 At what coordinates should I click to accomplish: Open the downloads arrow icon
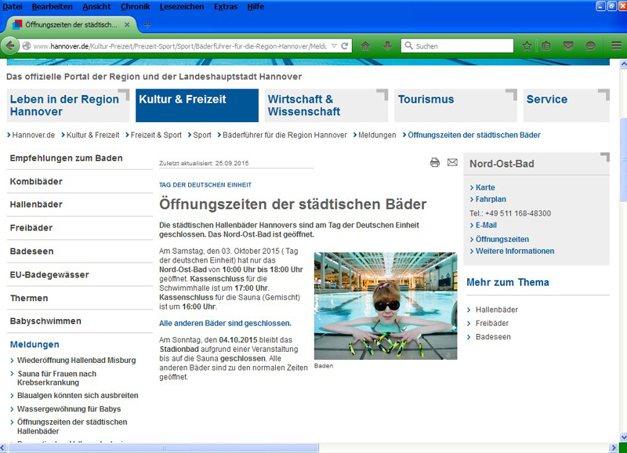point(387,46)
